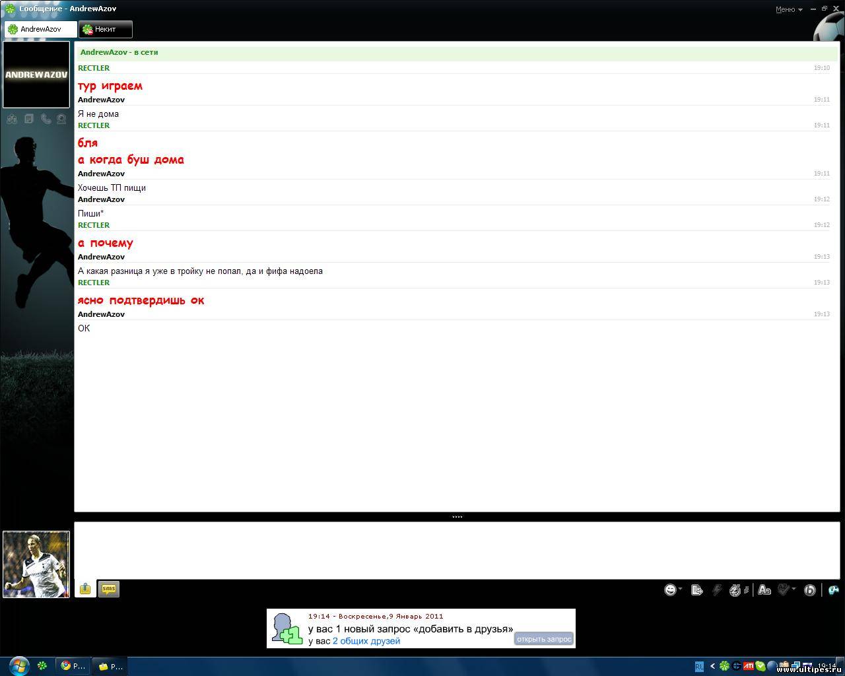845x676 pixels.
Task: Toggle the thumbs-up message mode button
Action: [85, 589]
